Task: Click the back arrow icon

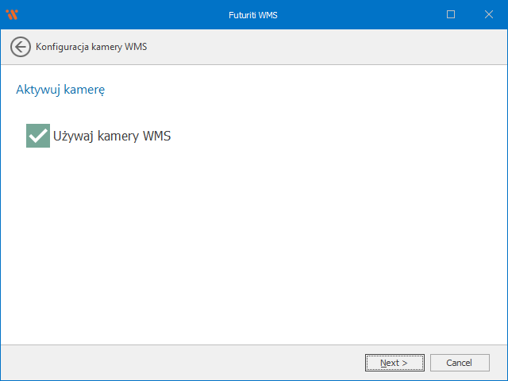Action: [x=21, y=47]
